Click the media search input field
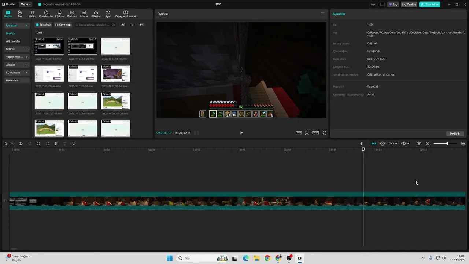Viewport: 469px width, 264px height. click(95, 25)
